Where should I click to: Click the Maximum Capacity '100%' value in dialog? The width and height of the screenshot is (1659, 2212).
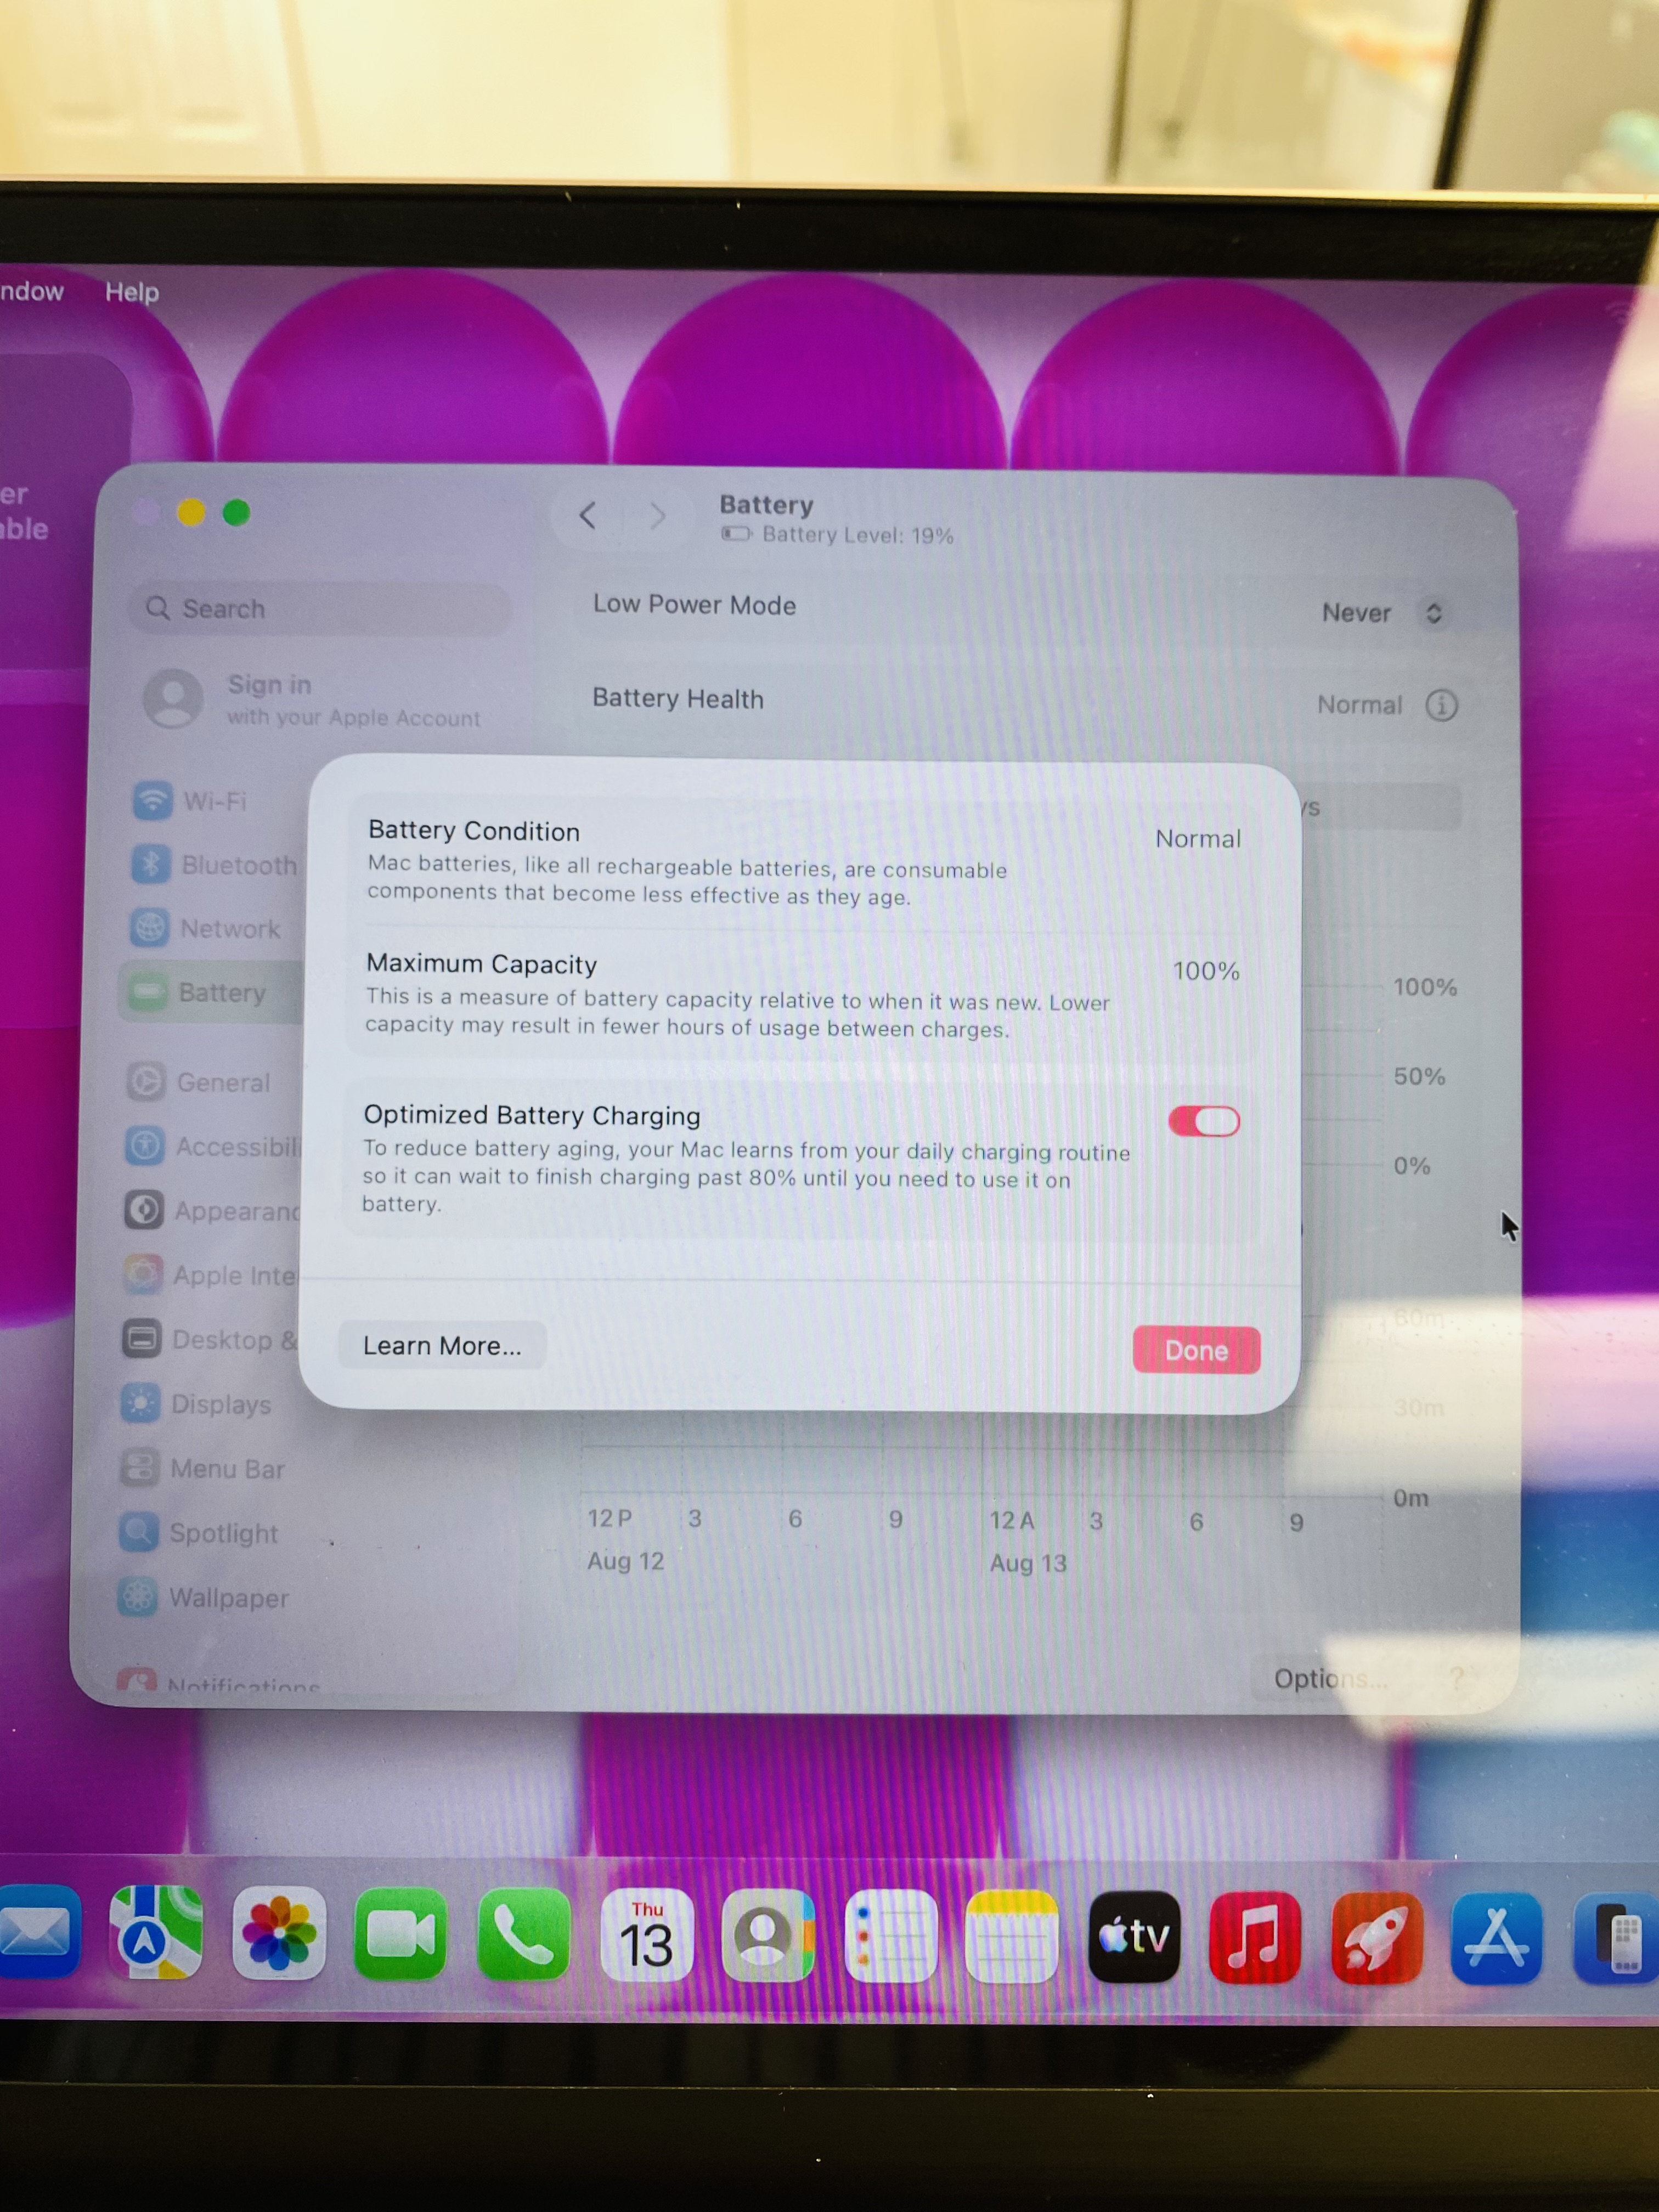point(1206,970)
